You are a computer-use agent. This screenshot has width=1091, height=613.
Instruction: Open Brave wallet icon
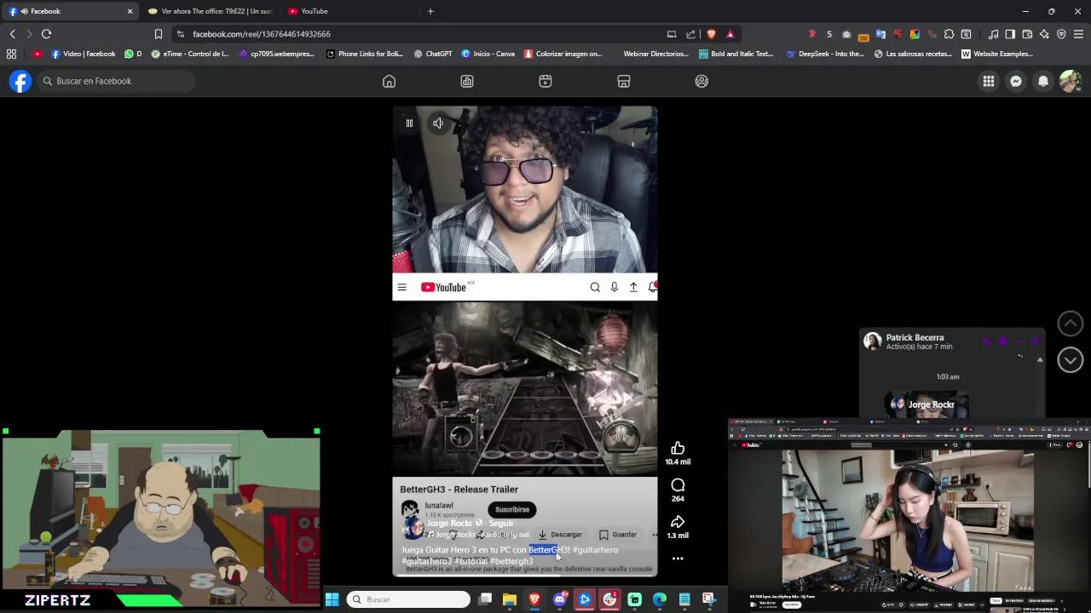pyautogui.click(x=1027, y=34)
